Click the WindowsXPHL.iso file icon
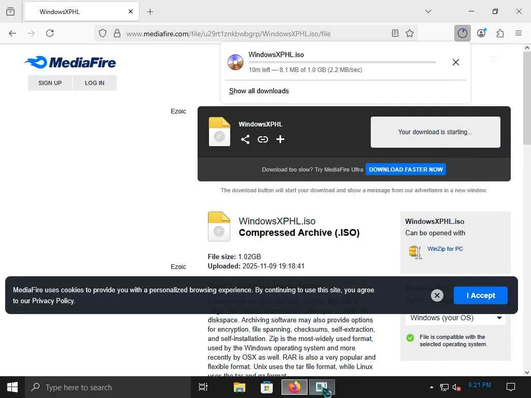Image resolution: width=531 pixels, height=398 pixels. coord(219,226)
